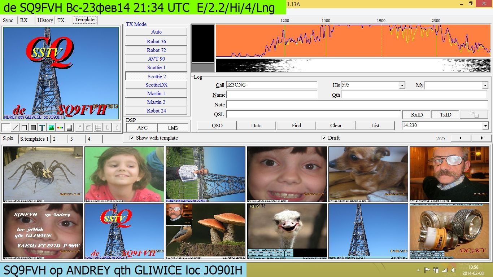Go to previous thumbnail page arrow
The height and width of the screenshot is (277, 493).
pos(460,138)
